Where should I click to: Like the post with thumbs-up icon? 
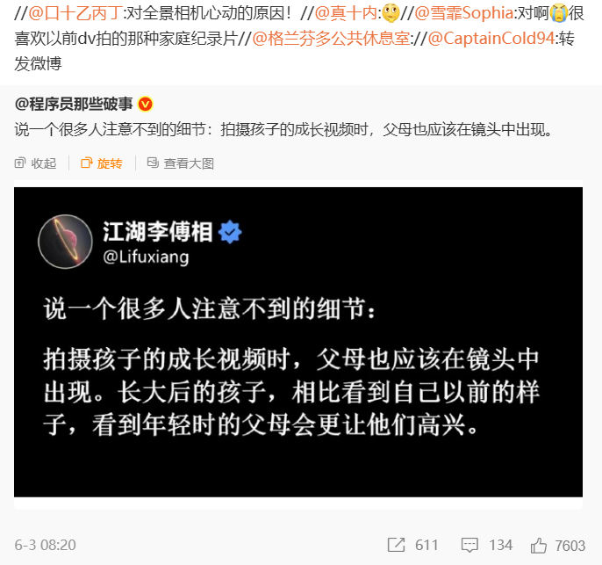538,545
